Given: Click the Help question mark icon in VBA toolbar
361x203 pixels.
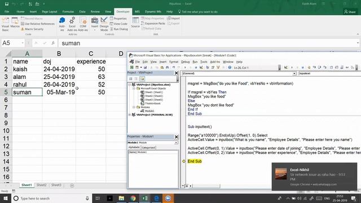Looking at the screenshot, I should (230, 68).
